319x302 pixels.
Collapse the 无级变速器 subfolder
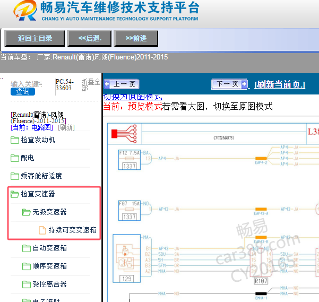(x=49, y=212)
